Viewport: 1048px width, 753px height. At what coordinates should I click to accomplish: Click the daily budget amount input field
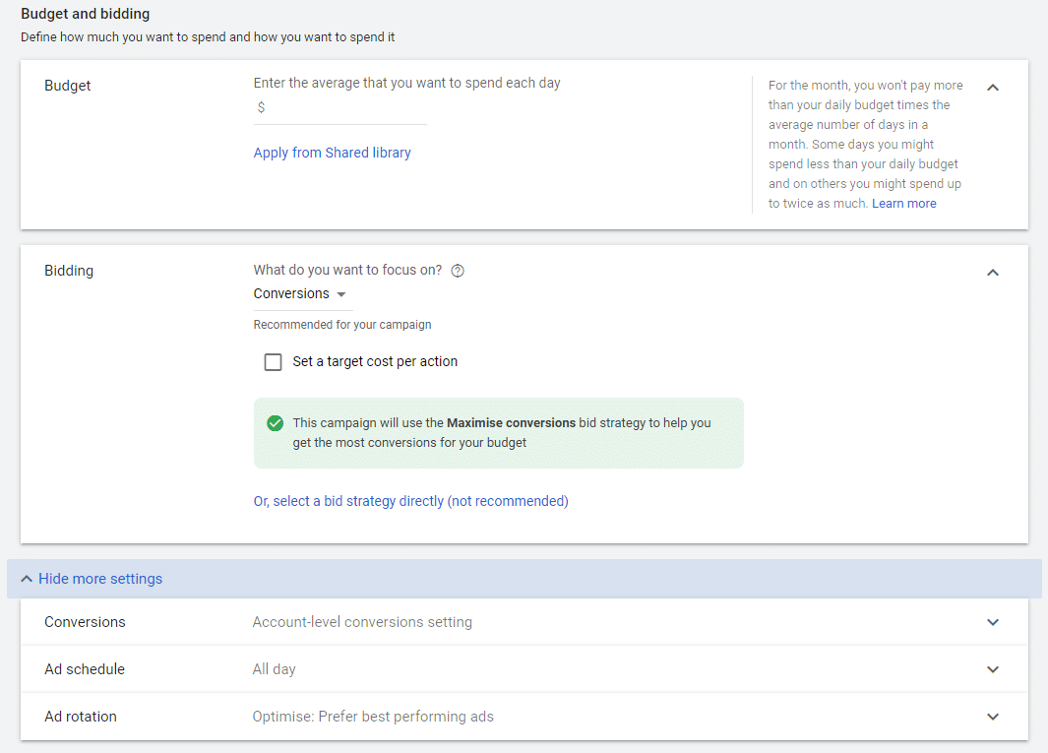point(344,107)
